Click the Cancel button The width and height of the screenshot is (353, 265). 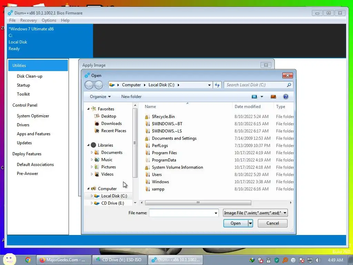[272, 223]
